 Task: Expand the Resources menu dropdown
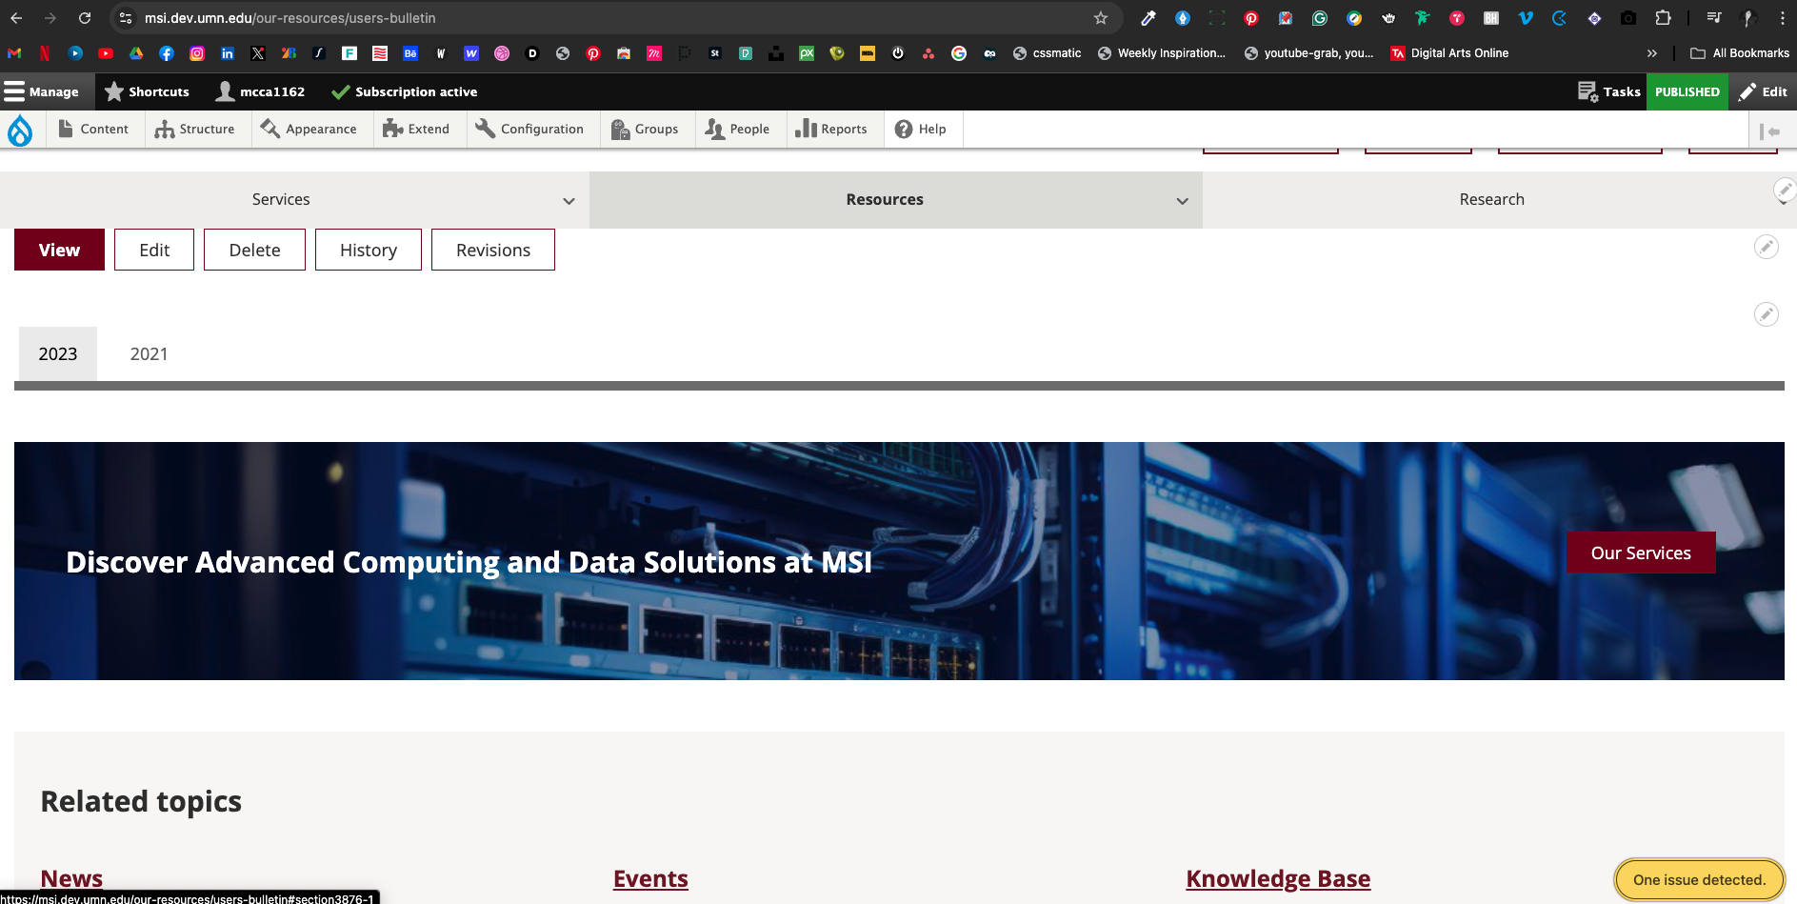1182,200
